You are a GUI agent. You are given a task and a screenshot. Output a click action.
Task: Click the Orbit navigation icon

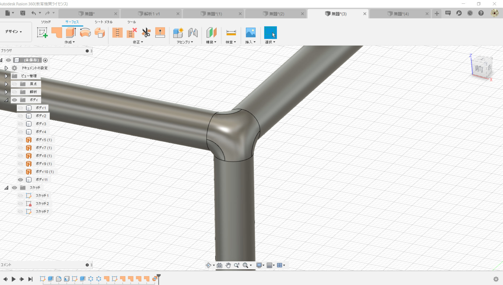208,265
